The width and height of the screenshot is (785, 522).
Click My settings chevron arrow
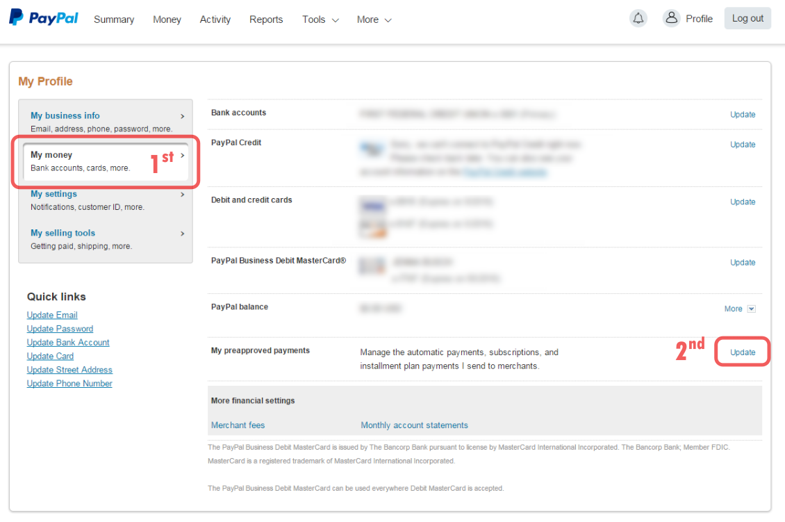point(182,195)
